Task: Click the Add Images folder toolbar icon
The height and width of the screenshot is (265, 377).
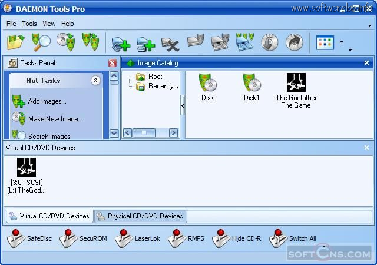Action: click(x=16, y=42)
